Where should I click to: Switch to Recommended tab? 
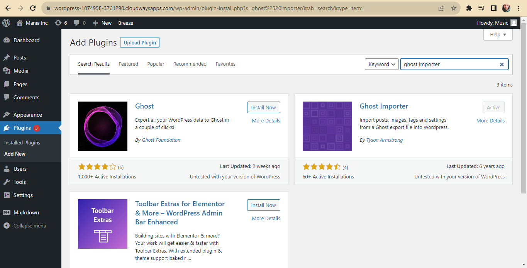coord(190,64)
